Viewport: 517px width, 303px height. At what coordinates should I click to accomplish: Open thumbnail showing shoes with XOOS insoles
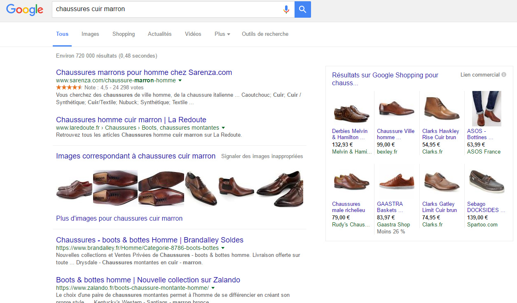[x=115, y=188]
